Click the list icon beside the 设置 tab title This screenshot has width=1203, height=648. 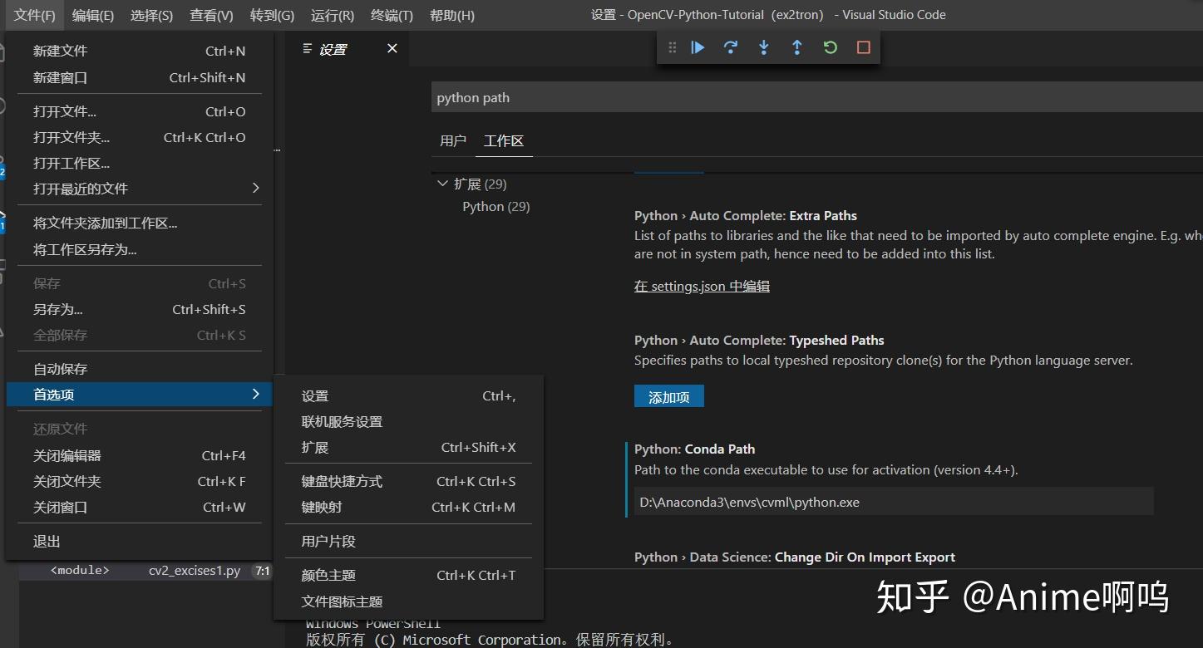point(307,48)
